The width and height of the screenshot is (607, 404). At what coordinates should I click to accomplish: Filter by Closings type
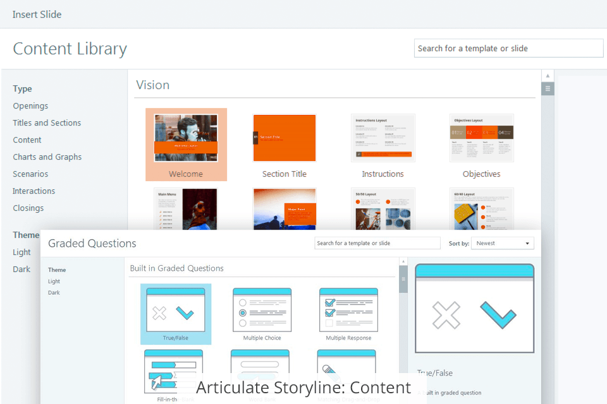click(28, 208)
